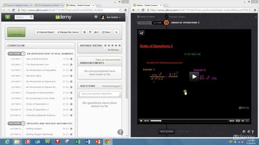This screenshot has height=145, width=259.
Task: Click the share icon on the video player
Action: tap(141, 33)
